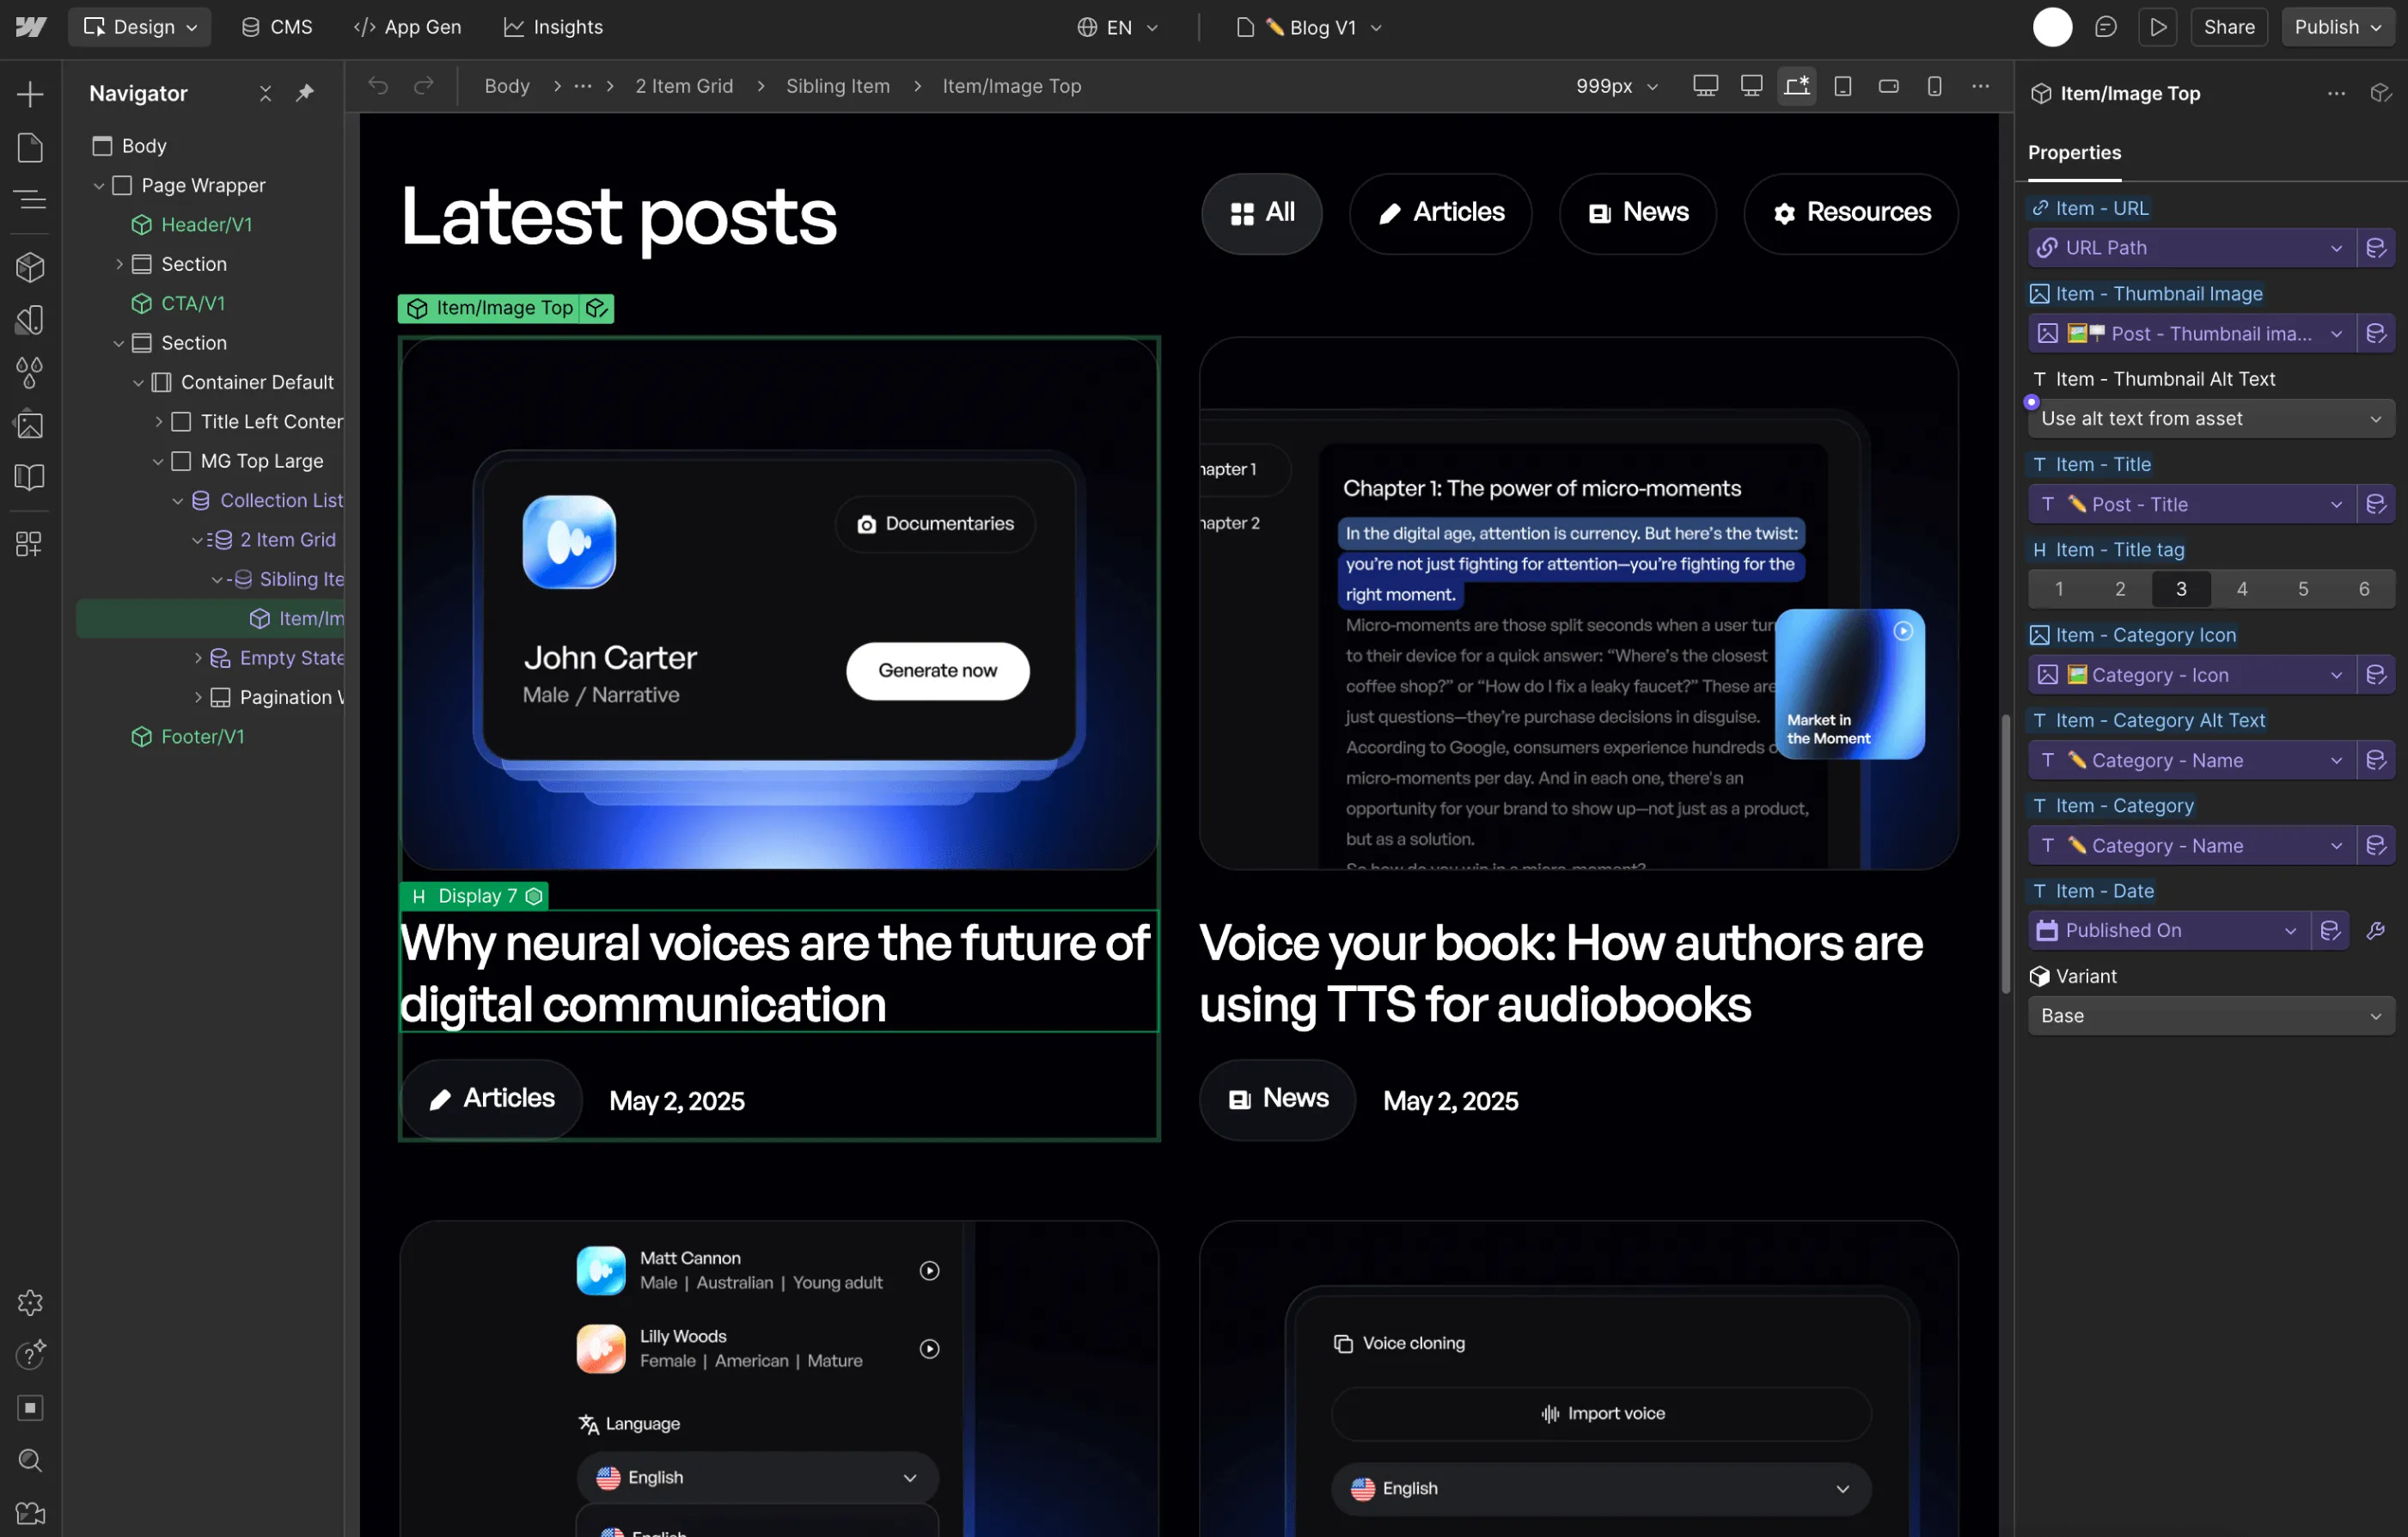Open the Insights tab
The image size is (2408, 1537).
coord(553,27)
